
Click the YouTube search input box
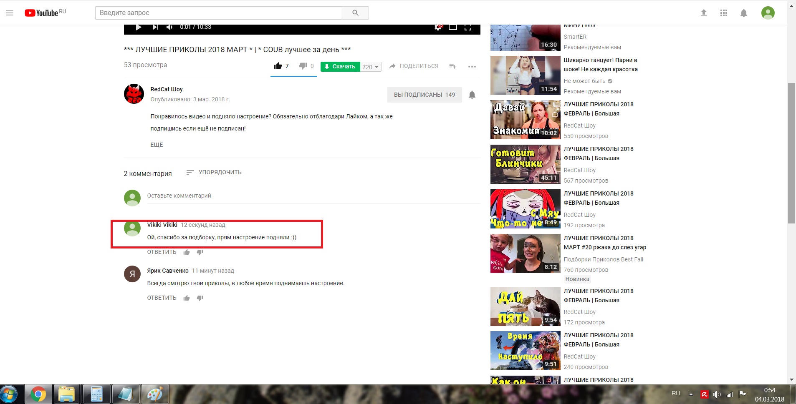pos(219,13)
